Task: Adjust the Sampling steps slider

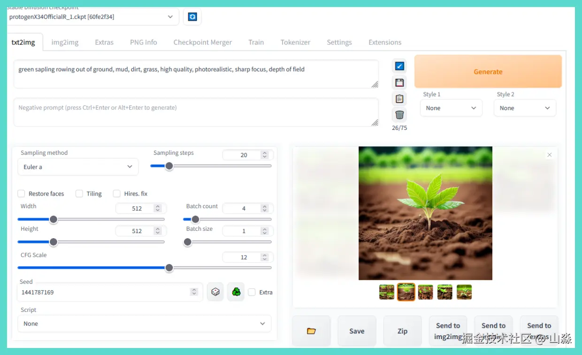Action: click(x=211, y=166)
